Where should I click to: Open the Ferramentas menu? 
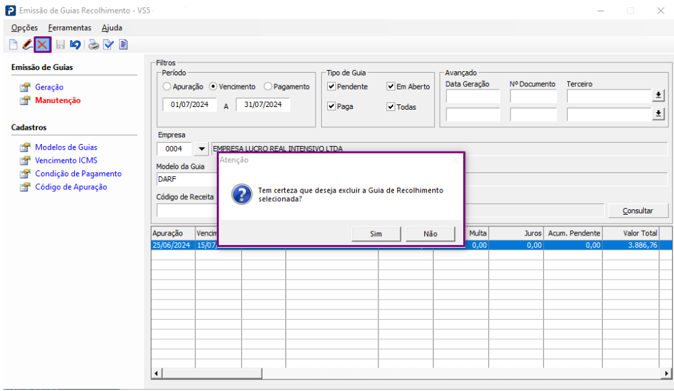69,28
